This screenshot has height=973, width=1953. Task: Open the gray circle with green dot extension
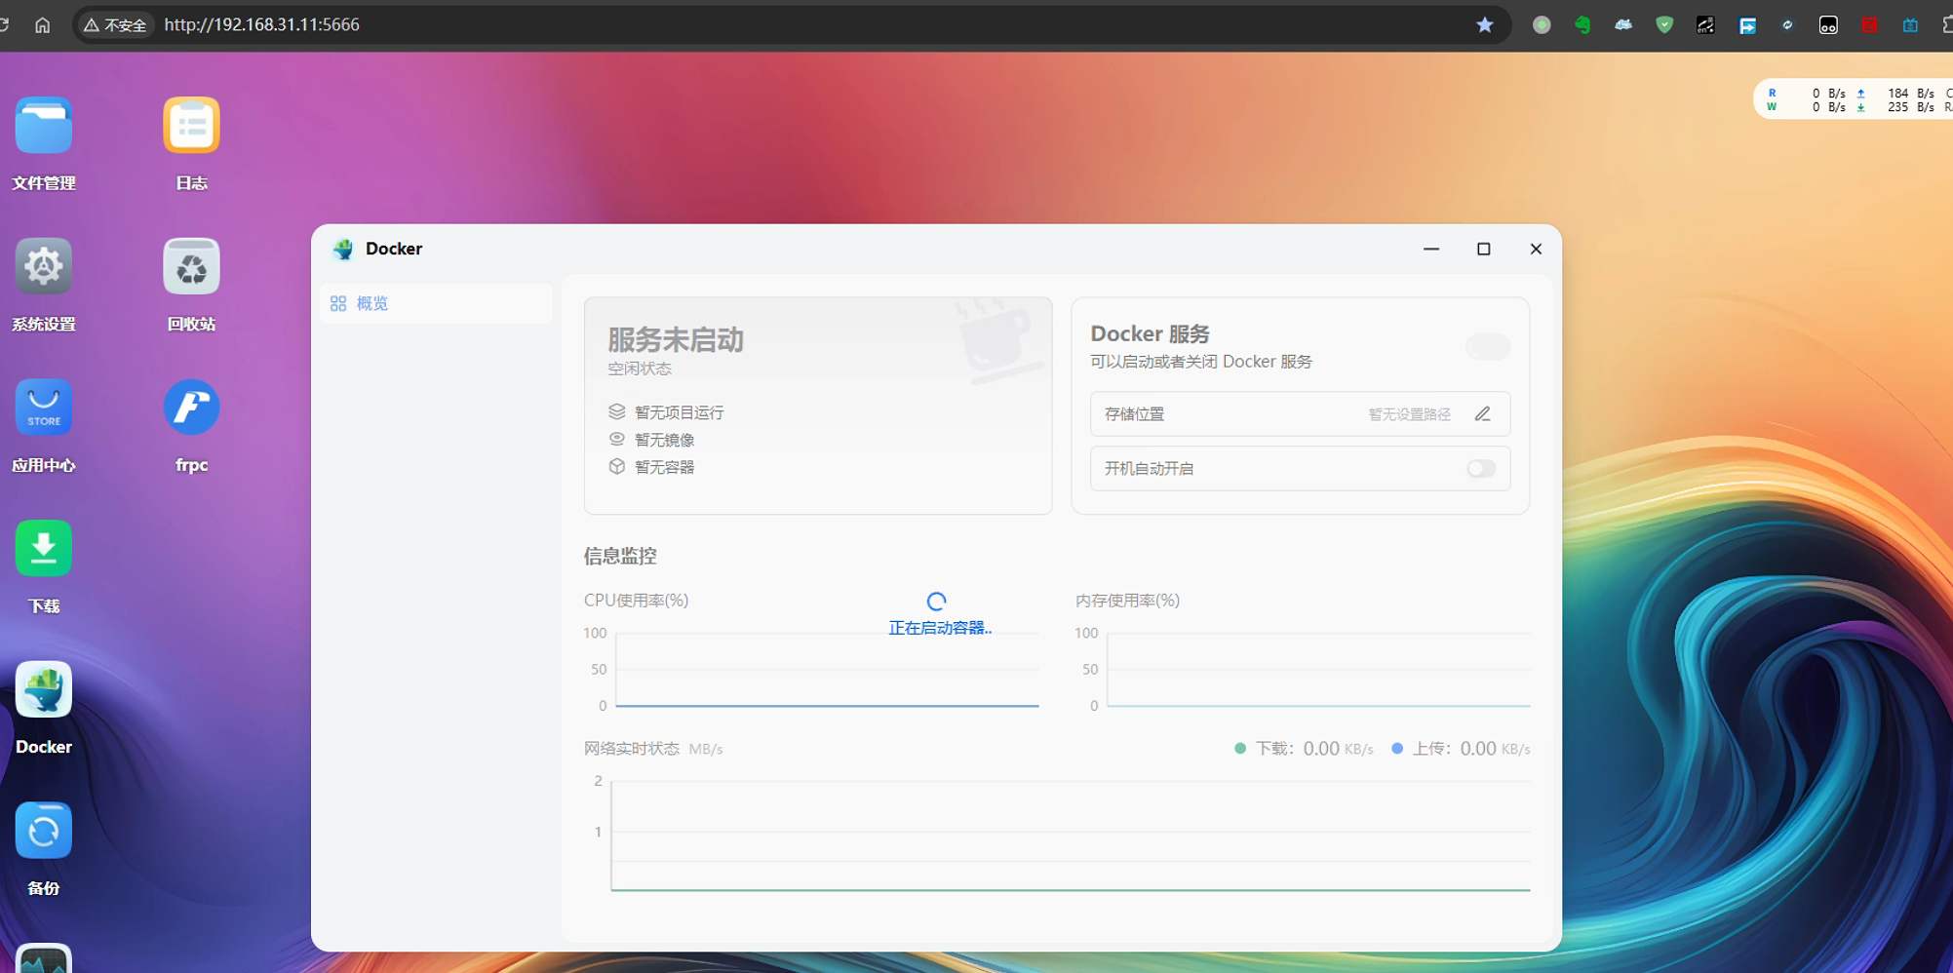pyautogui.click(x=1542, y=24)
